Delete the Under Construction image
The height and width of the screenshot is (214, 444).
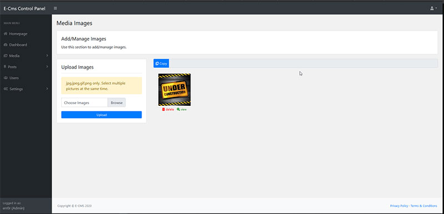(x=168, y=109)
